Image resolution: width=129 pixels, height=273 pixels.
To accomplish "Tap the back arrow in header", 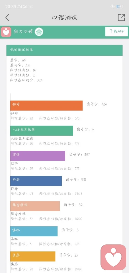I will click(7, 18).
